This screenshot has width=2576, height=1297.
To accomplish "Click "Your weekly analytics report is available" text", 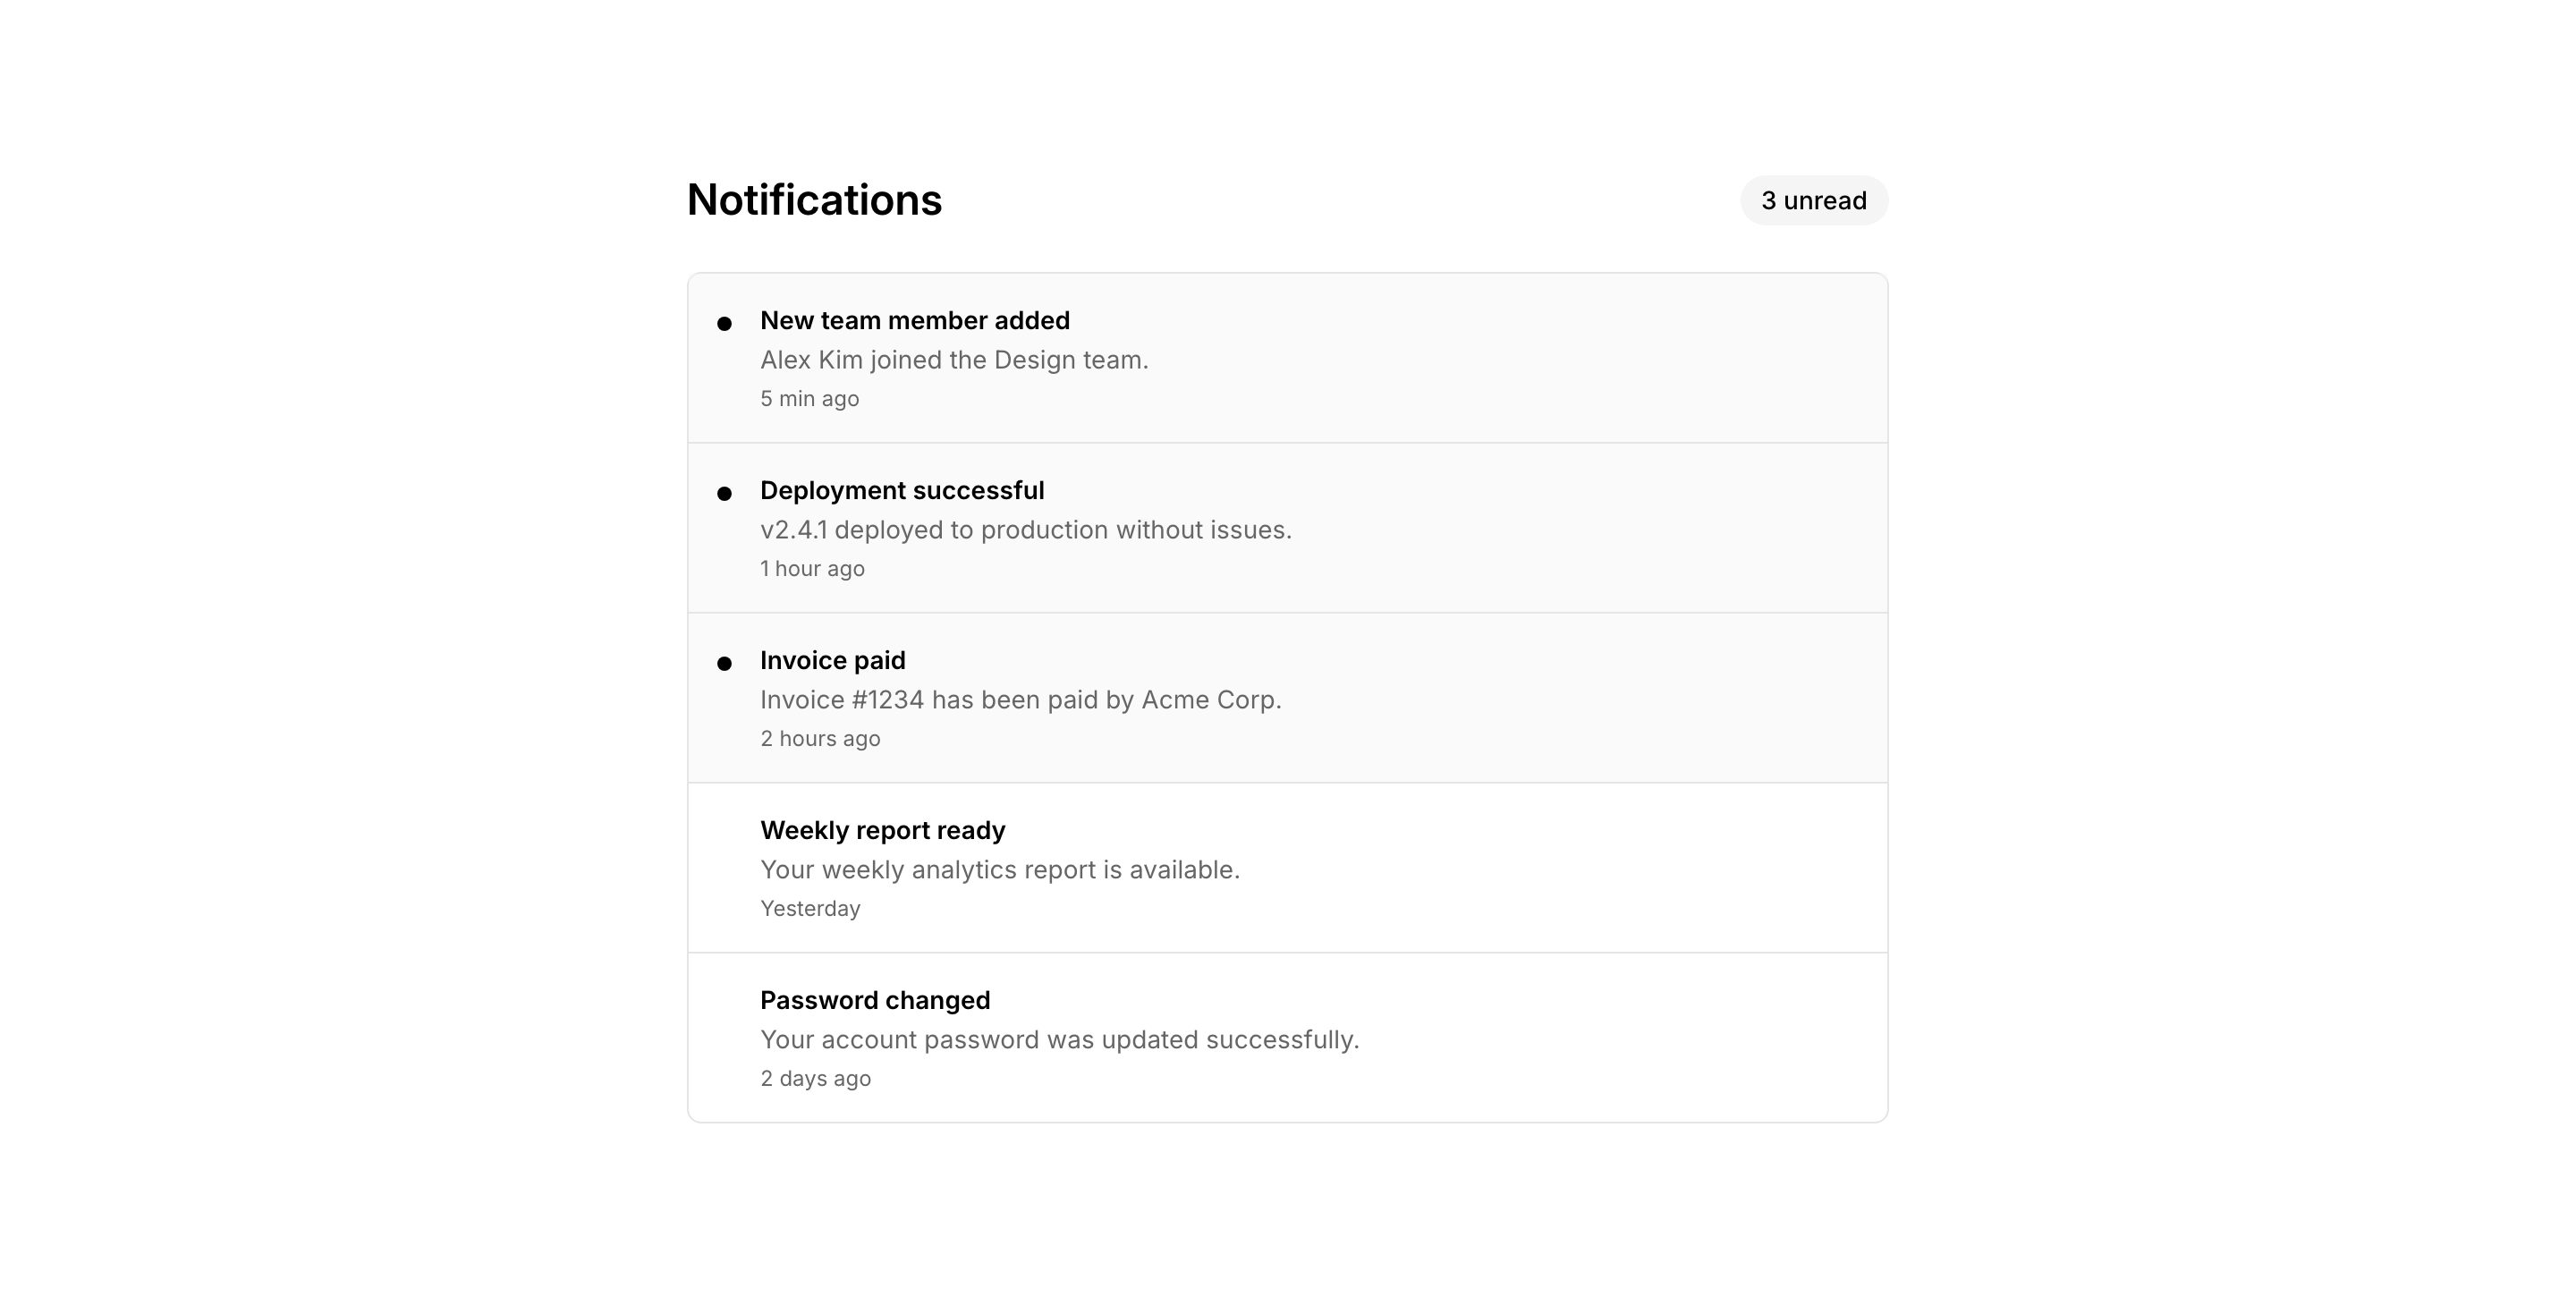I will tap(999, 870).
